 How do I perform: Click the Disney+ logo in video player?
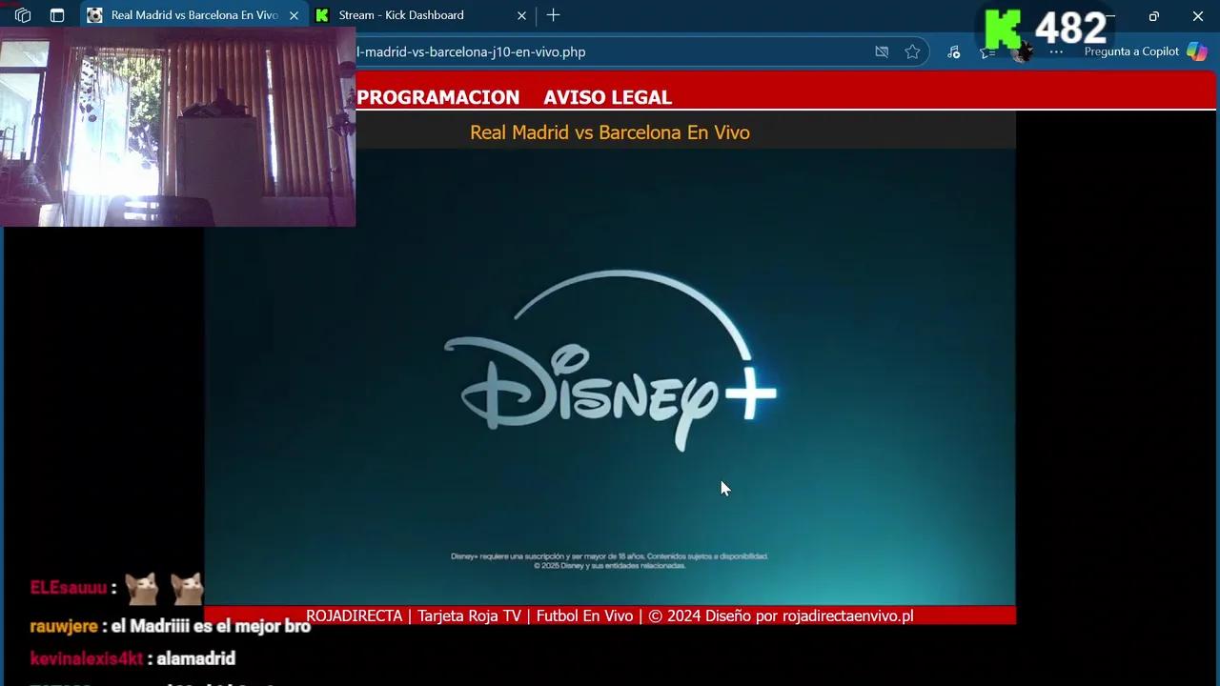pos(610,362)
